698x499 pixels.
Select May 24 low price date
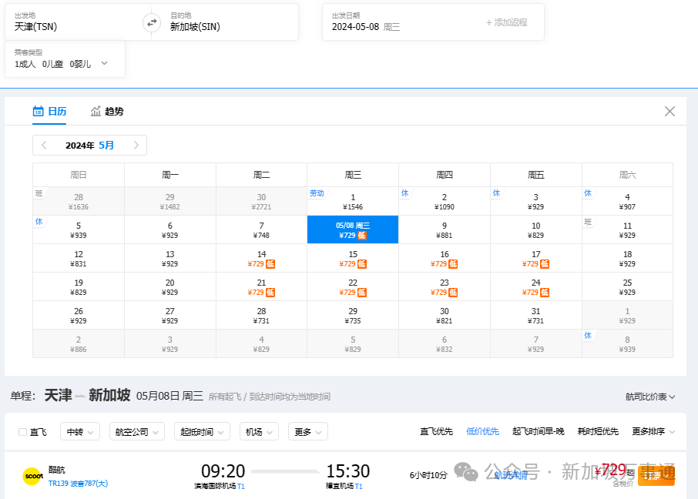[x=536, y=286]
